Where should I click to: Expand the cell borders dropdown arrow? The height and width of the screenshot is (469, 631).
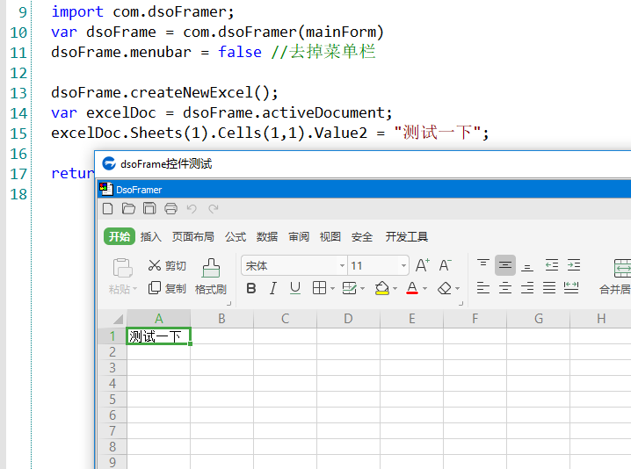click(331, 288)
